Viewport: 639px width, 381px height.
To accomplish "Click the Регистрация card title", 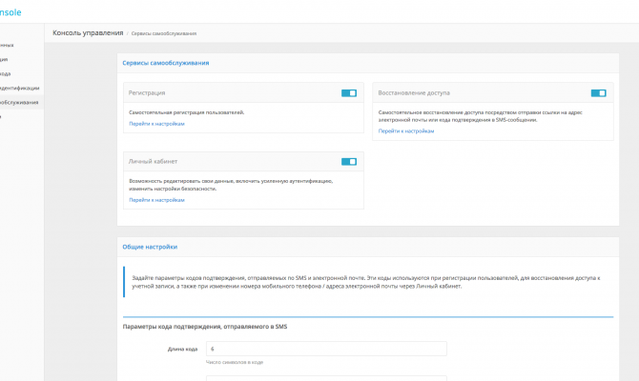I will point(147,93).
